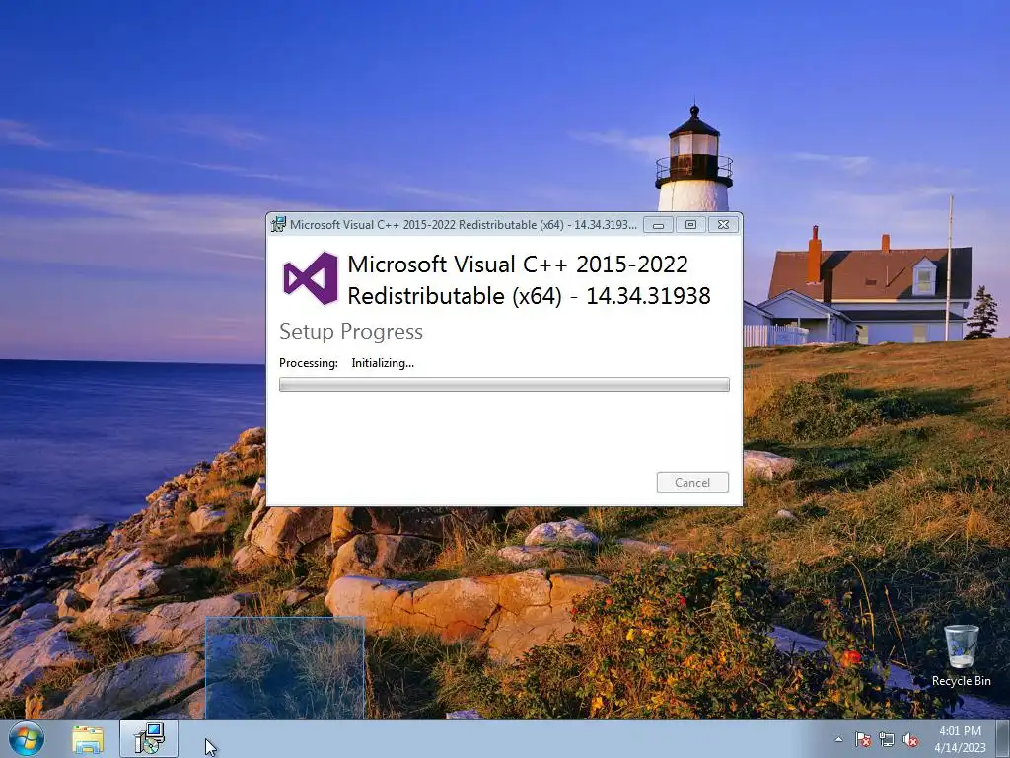The image size is (1010, 758).
Task: Click the Redistributable (x64) product title
Action: coord(529,279)
